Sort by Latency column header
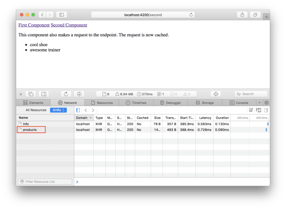 click(205, 118)
